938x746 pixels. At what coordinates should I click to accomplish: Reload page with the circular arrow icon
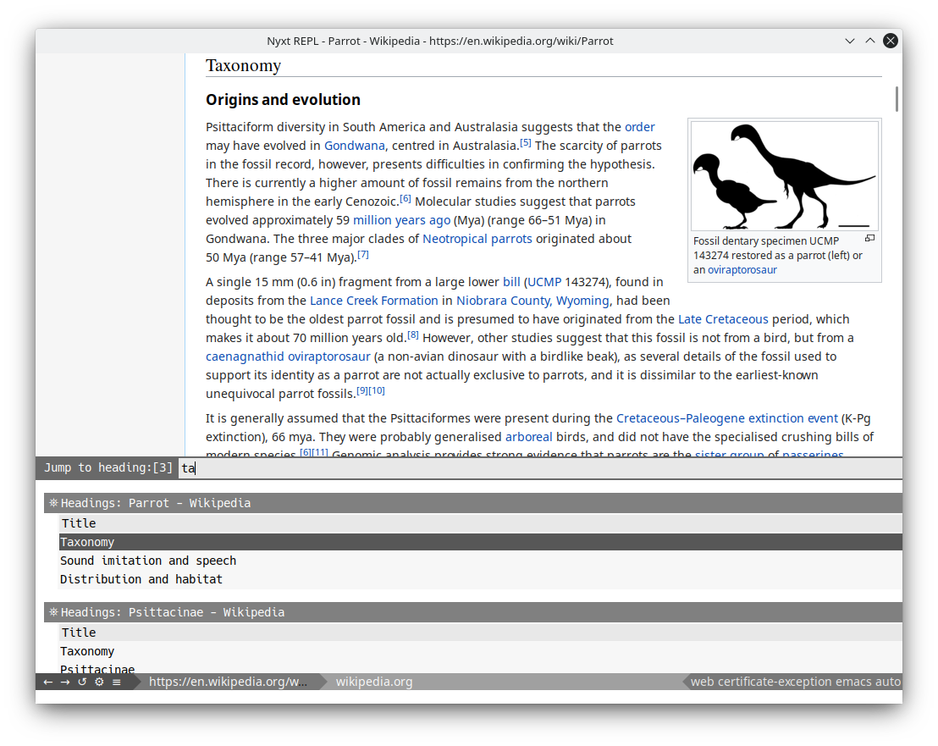pyautogui.click(x=82, y=682)
